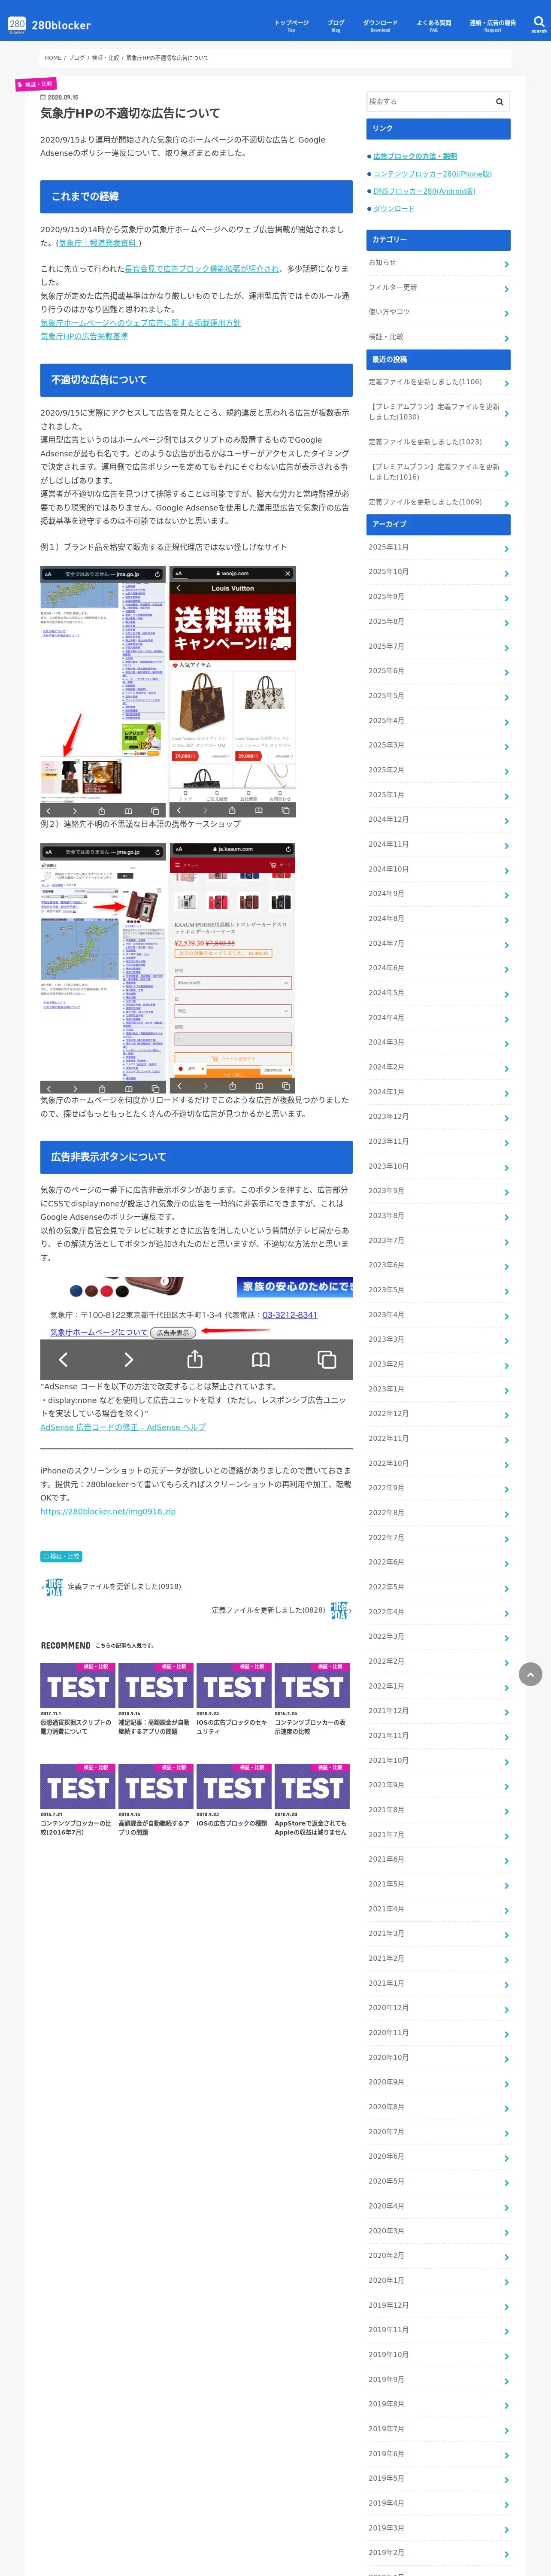The width and height of the screenshot is (551, 2576).
Task: Select the 2024年6月 archive entry
Action: (x=438, y=968)
